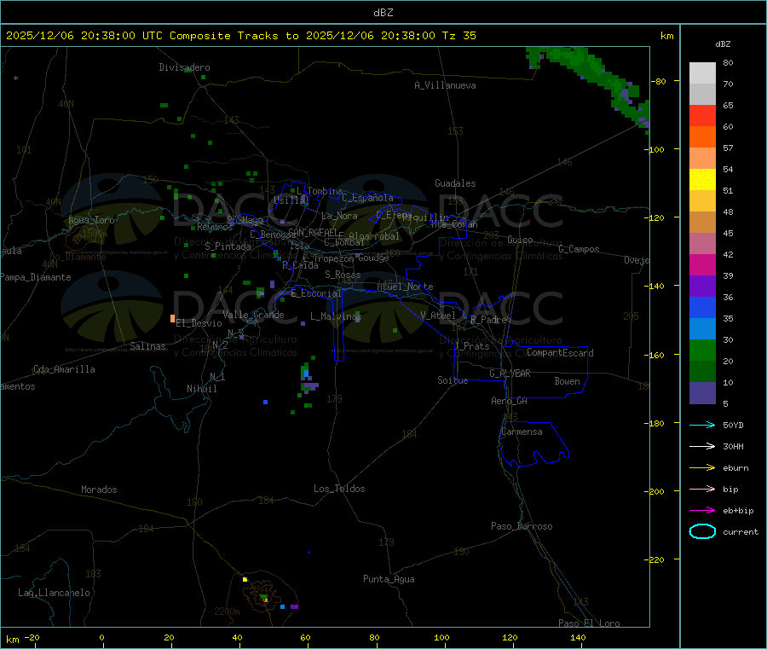Click the cyan 50YD arrow legend icon
This screenshot has height=649, width=767.
point(702,425)
